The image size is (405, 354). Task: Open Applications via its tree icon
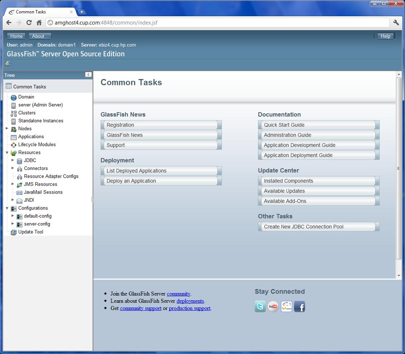pyautogui.click(x=14, y=136)
